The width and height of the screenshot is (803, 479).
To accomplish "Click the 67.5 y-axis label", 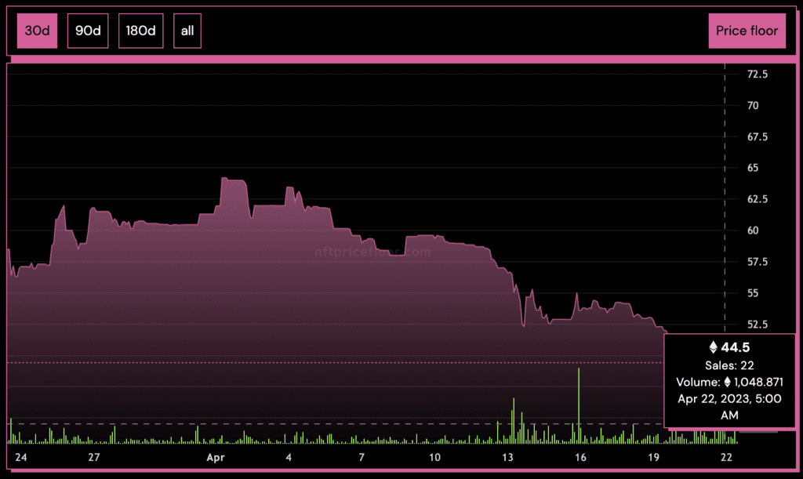I will point(758,136).
